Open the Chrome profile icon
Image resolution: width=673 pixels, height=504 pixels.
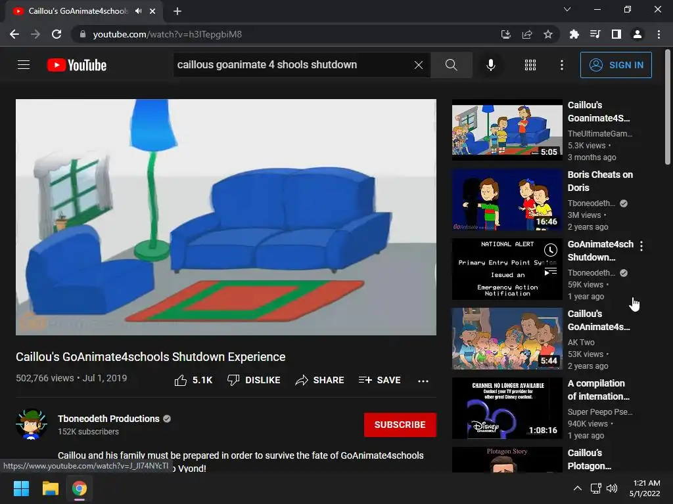638,34
